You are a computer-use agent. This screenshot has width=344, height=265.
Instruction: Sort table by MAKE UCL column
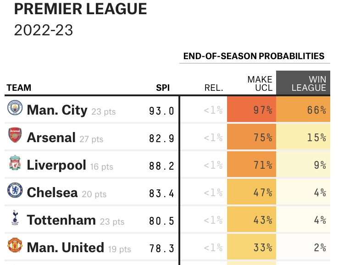tap(260, 83)
